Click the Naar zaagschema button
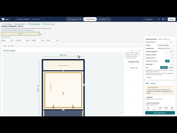This screenshot has width=177, height=133. [160, 113]
